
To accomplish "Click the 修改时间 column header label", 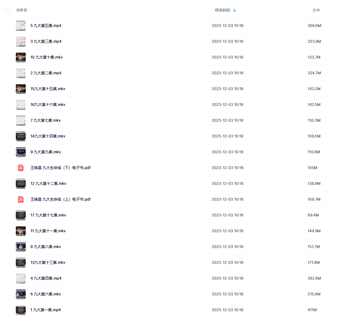I will [222, 10].
